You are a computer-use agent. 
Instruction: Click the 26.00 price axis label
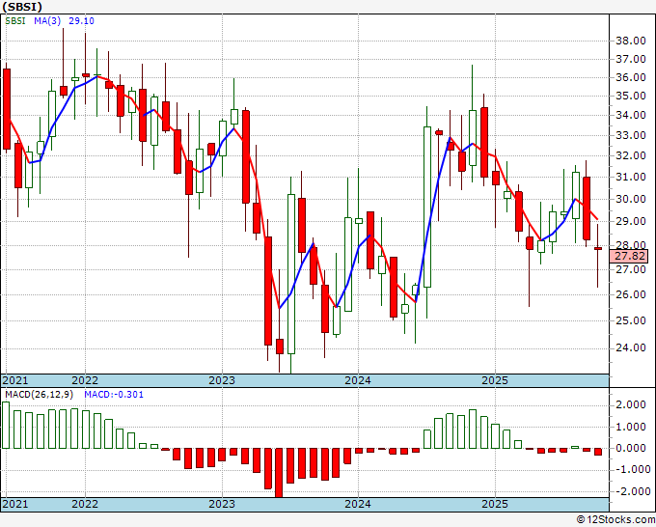point(630,294)
